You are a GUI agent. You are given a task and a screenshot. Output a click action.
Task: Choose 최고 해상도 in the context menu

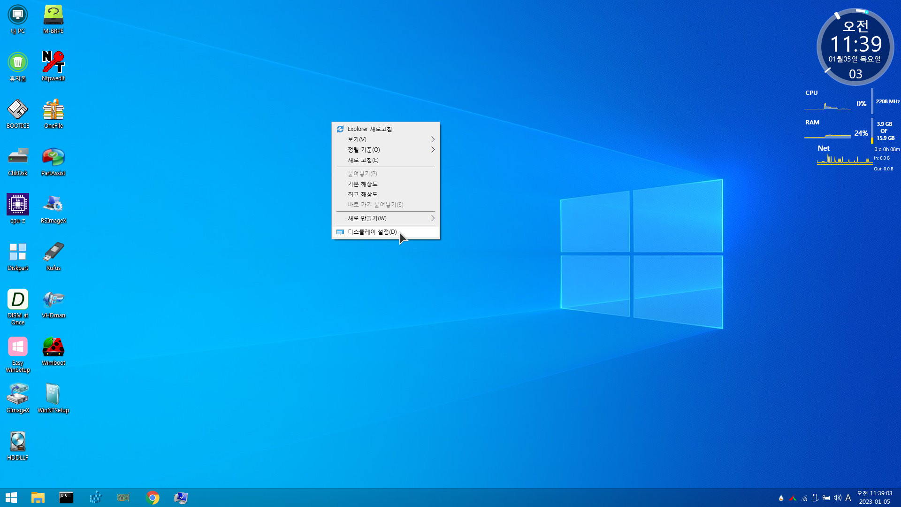click(x=386, y=194)
